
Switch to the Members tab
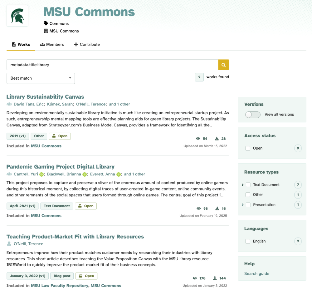[x=52, y=44]
